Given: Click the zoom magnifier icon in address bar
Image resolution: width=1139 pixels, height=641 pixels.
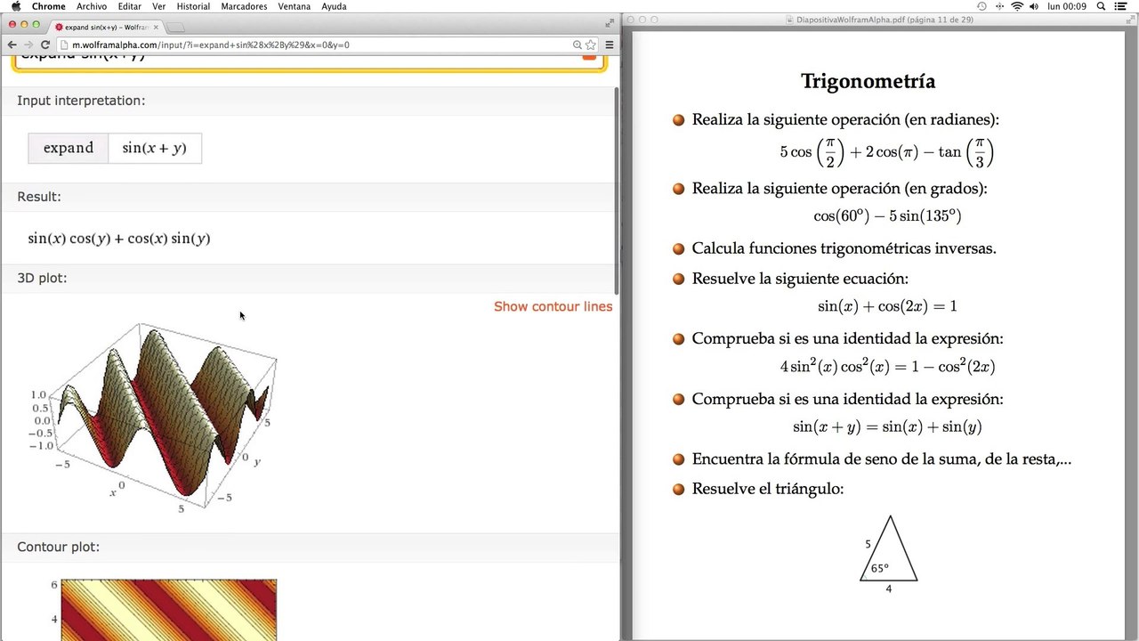Looking at the screenshot, I should point(578,45).
